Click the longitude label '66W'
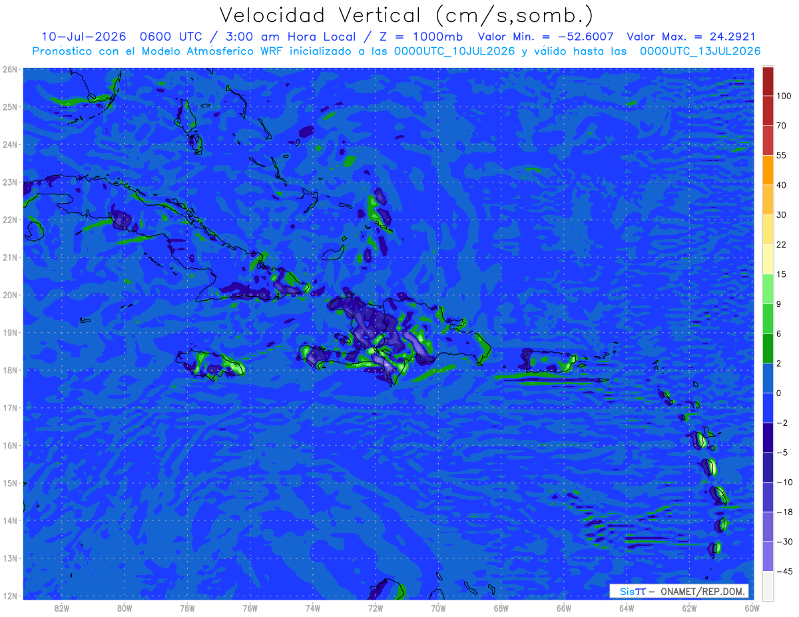This screenshot has width=799, height=617. point(563,608)
